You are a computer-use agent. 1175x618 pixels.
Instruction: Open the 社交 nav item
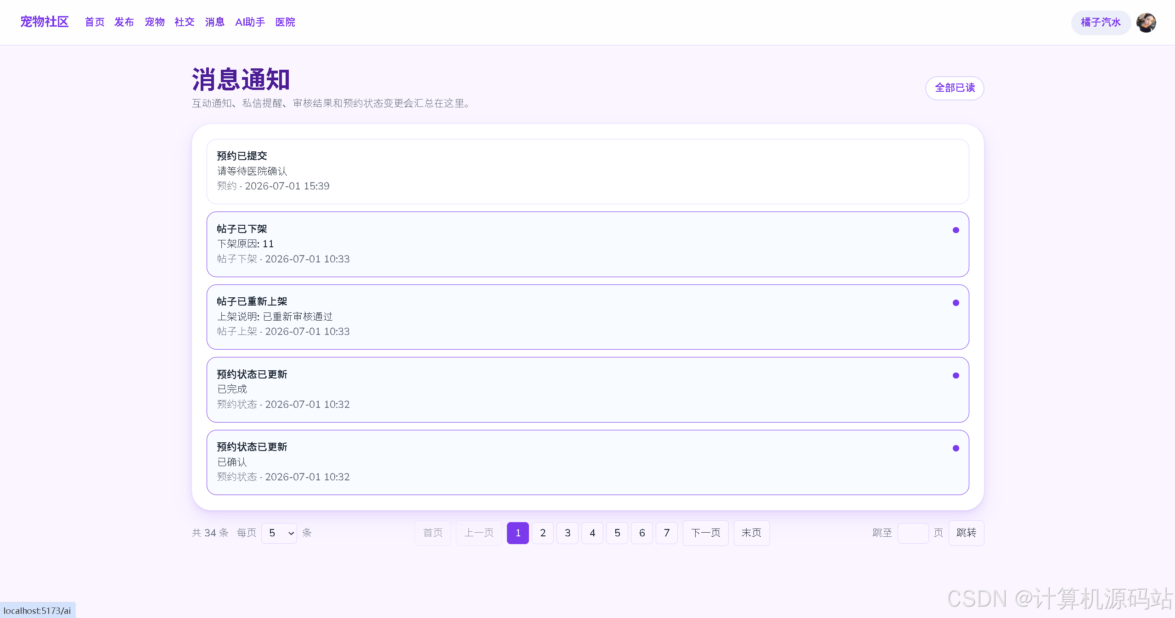tap(185, 22)
